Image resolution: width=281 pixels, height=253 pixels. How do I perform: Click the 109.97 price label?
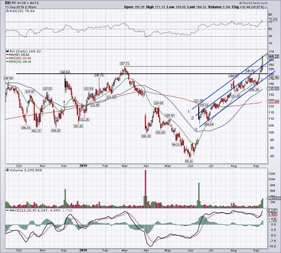pyautogui.click(x=170, y=116)
